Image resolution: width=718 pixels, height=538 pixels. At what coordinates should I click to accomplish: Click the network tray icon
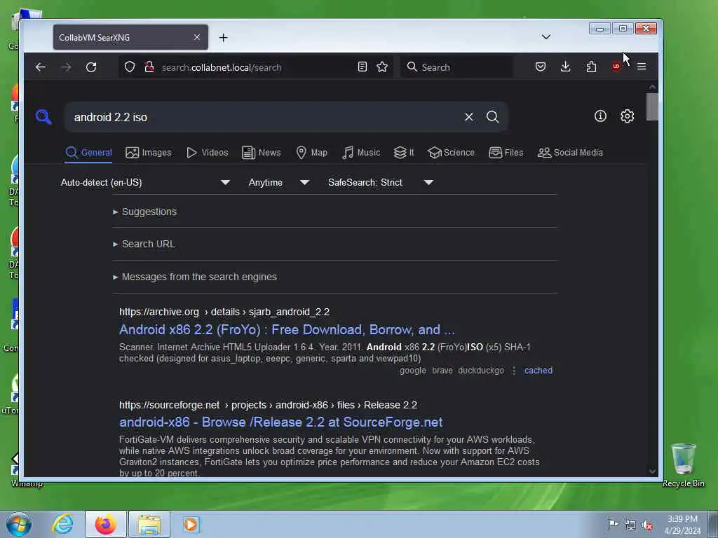pos(630,525)
